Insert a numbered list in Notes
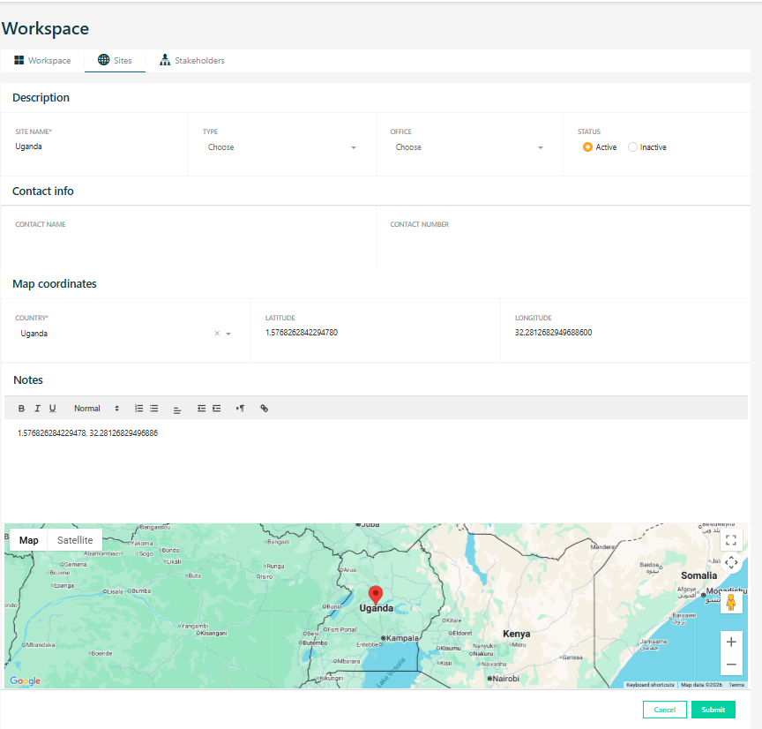This screenshot has width=762, height=729. (138, 409)
